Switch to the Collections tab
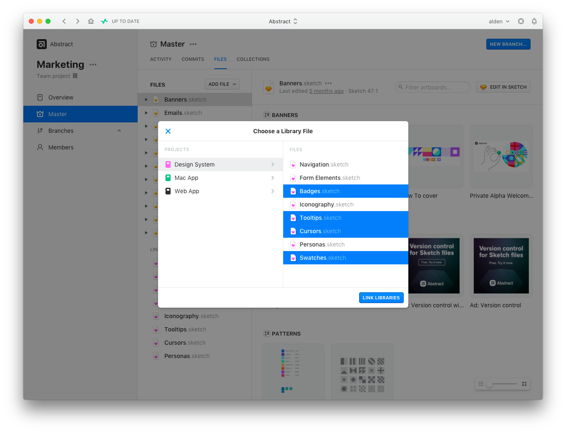Viewport: 566px width, 433px height. pos(253,59)
